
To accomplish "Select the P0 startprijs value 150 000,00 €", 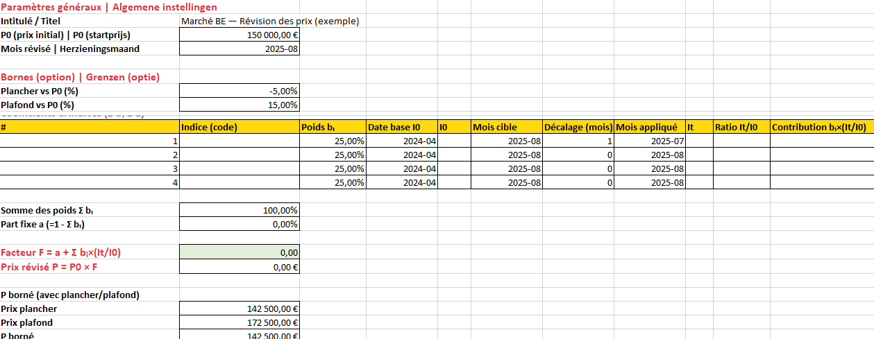I will 239,35.
